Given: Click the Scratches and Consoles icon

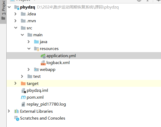Looking at the screenshot, I should tap(17, 118).
